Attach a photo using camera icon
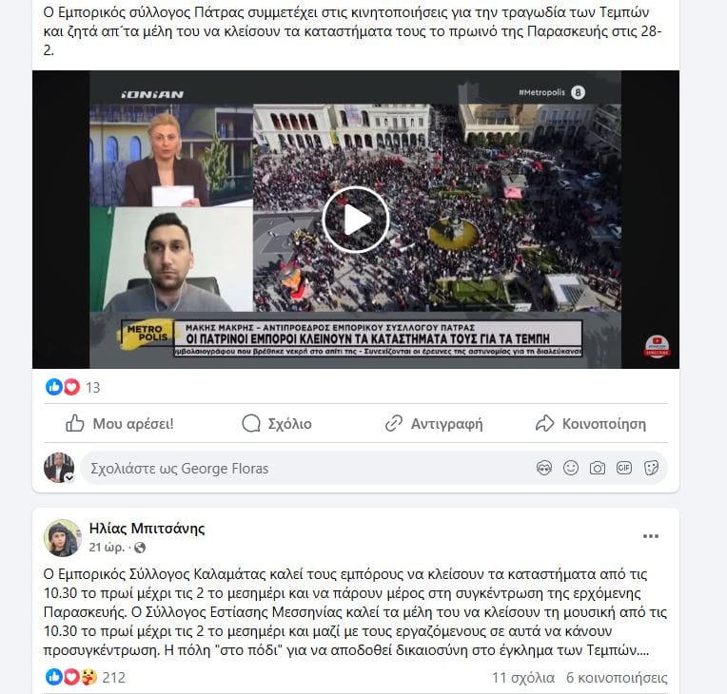The width and height of the screenshot is (727, 694). coord(598,469)
